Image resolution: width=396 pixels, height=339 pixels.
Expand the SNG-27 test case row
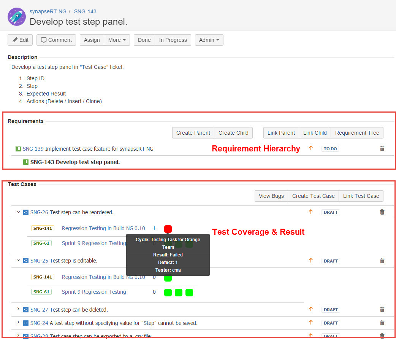(18, 309)
